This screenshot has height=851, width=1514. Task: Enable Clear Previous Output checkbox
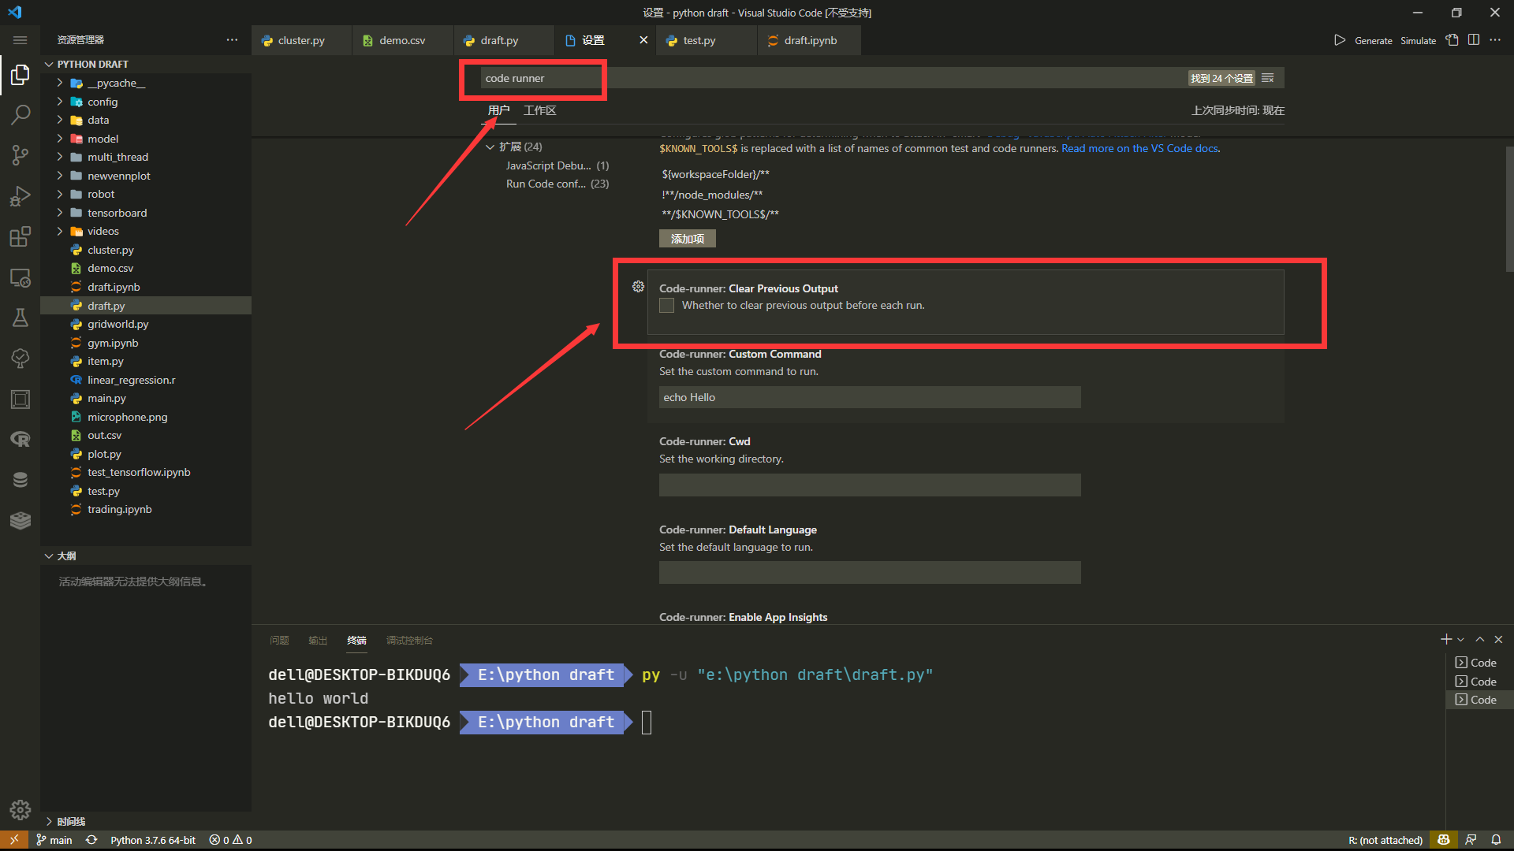point(667,306)
